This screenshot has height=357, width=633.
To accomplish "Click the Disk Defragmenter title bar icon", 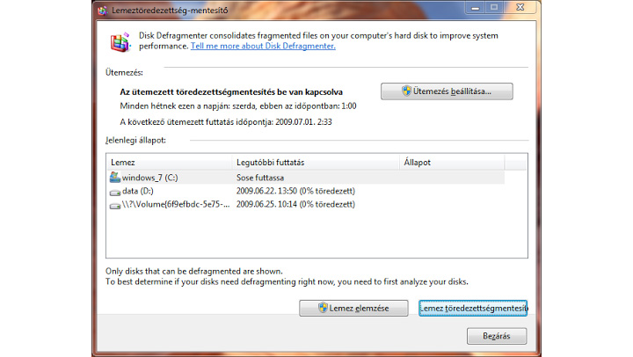I will coord(105,11).
